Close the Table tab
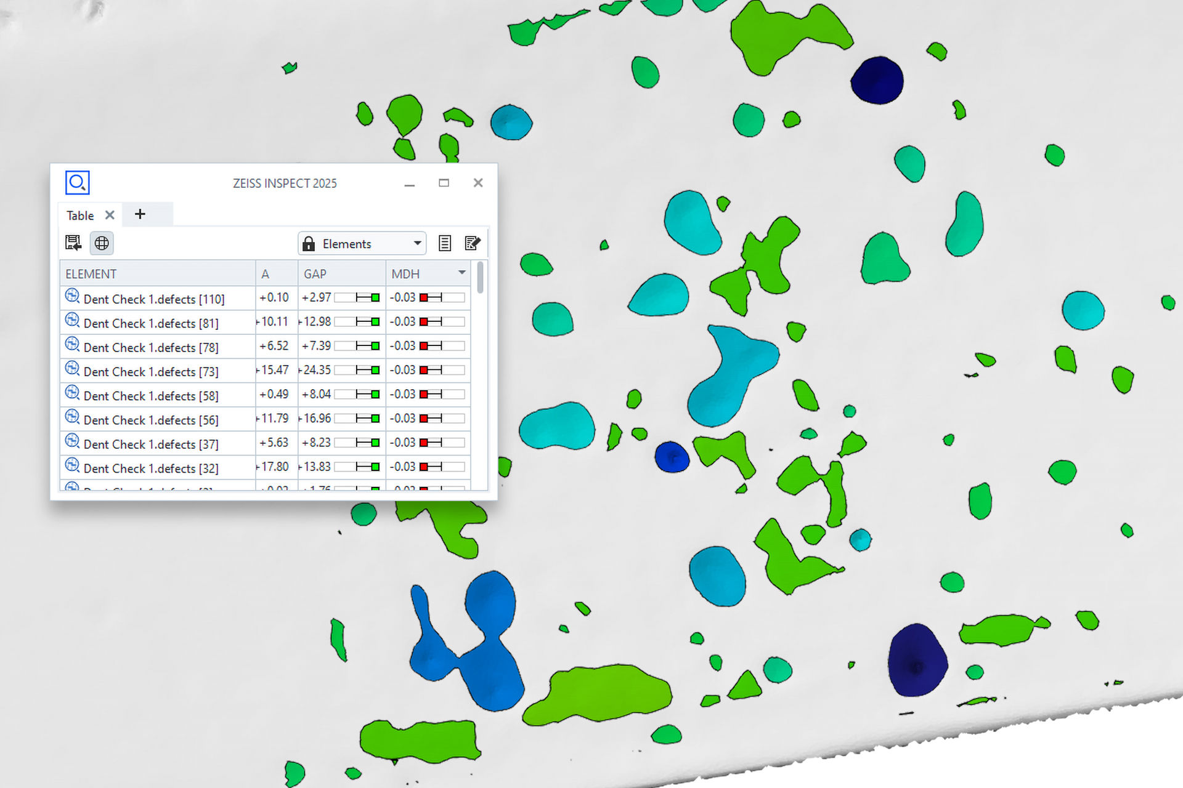This screenshot has width=1183, height=788. point(110,215)
